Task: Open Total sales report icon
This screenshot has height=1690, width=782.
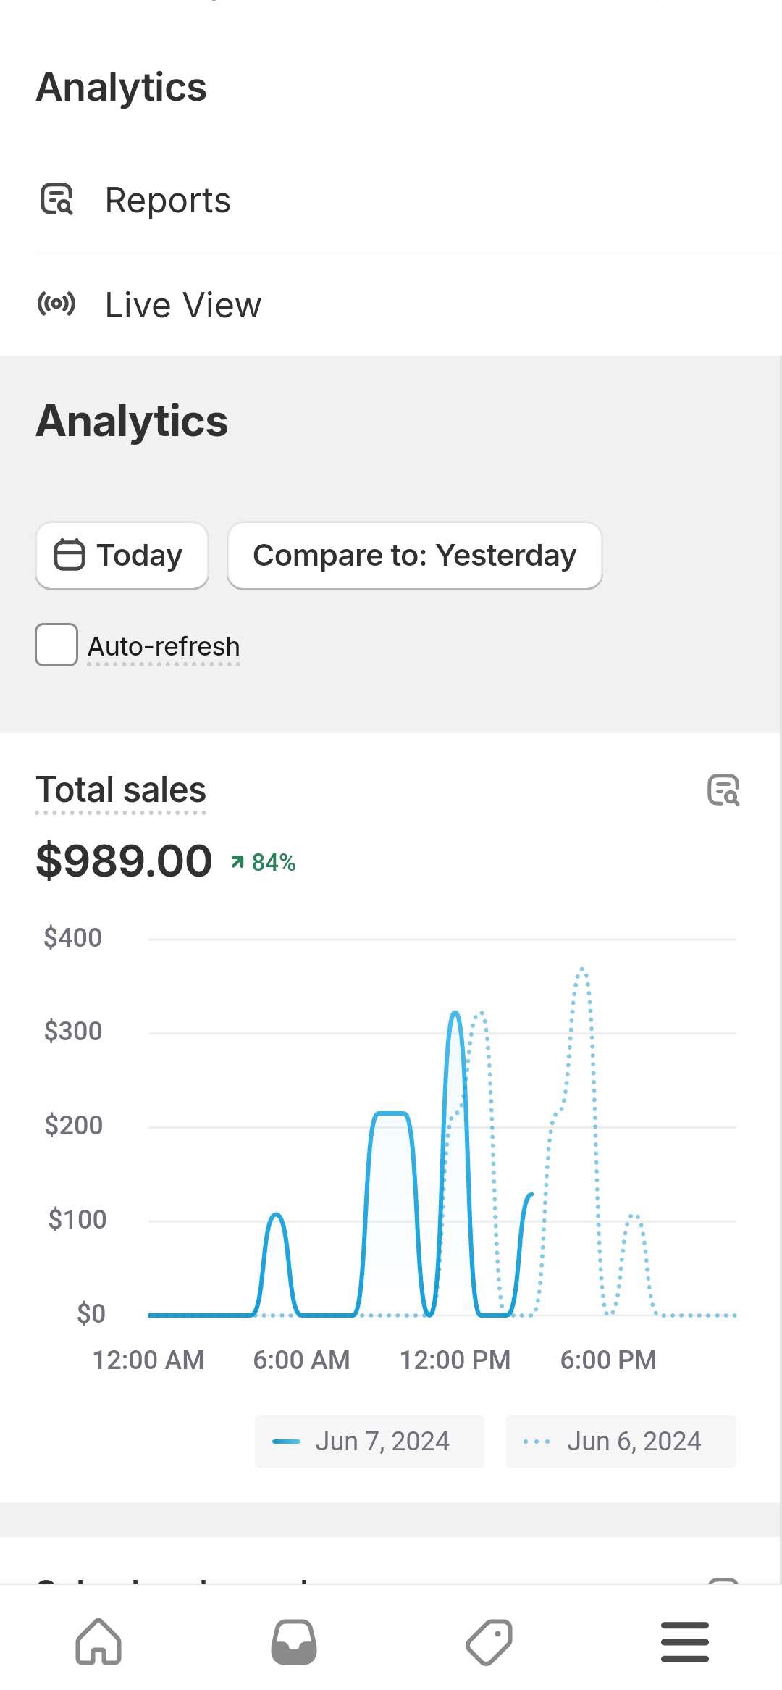Action: coord(723,790)
